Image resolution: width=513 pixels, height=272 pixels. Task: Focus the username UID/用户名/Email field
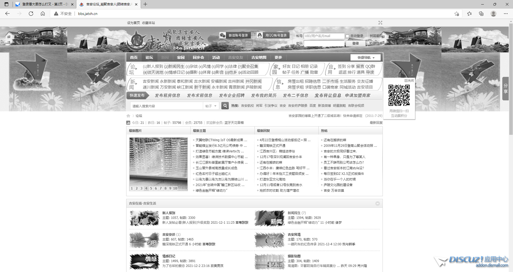(x=324, y=36)
